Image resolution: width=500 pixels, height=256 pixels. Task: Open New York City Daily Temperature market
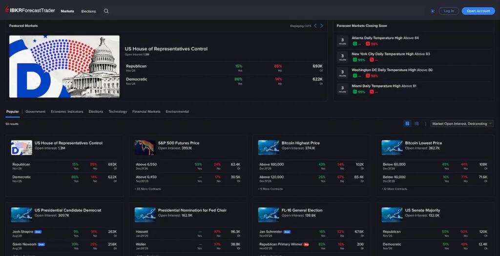[x=391, y=54]
